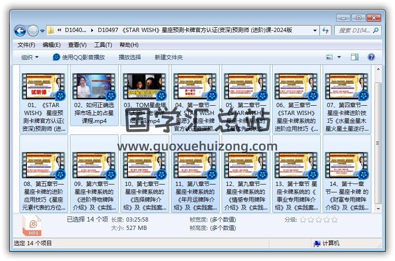
Task: Expand the view options dropdown arrow
Action: pyautogui.click(x=339, y=57)
